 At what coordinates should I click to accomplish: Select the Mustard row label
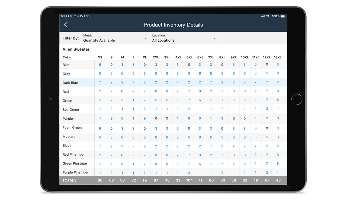coord(69,136)
